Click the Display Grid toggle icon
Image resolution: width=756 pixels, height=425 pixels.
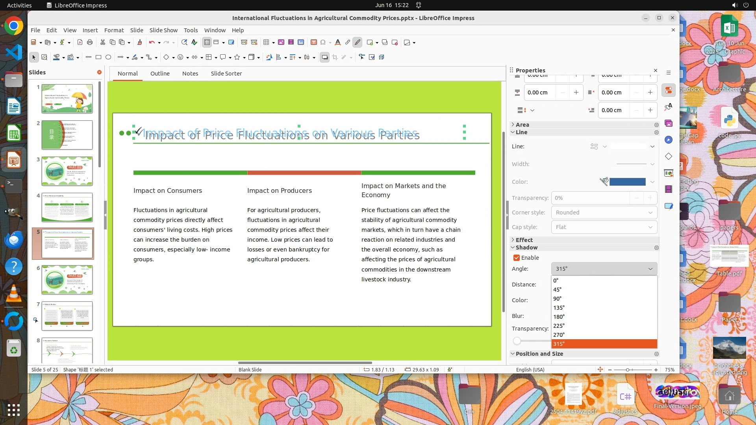point(207,42)
